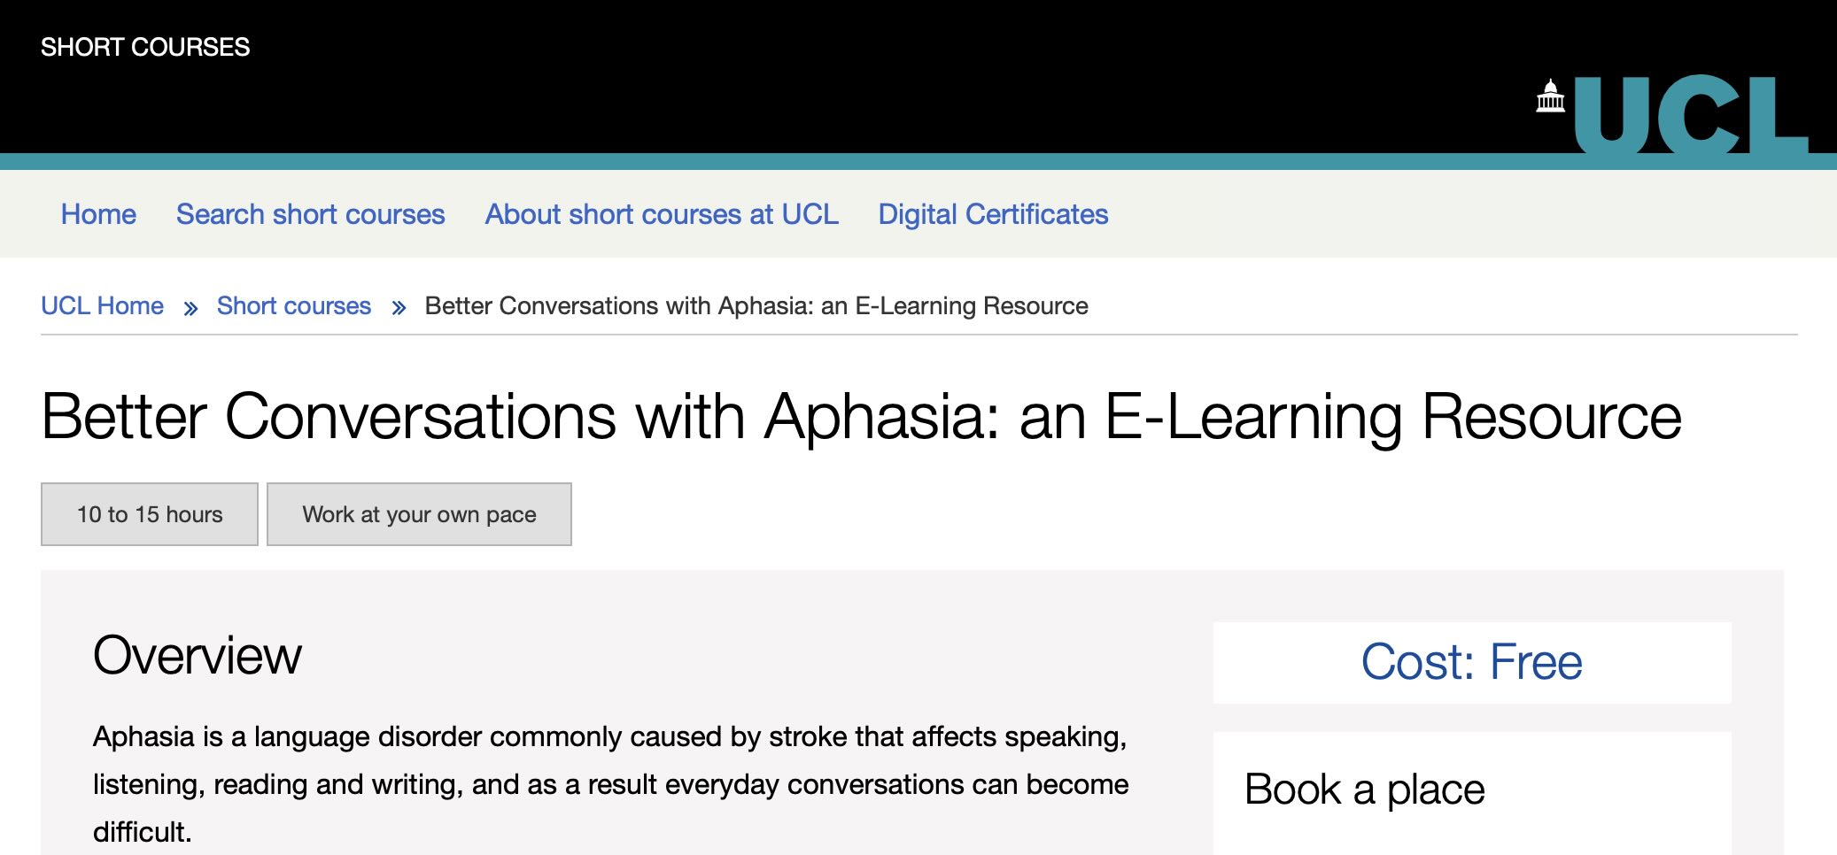
Task: Click the Book a place heading
Action: pyautogui.click(x=1364, y=790)
